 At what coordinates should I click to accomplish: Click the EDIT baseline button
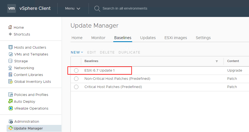coord(92,52)
